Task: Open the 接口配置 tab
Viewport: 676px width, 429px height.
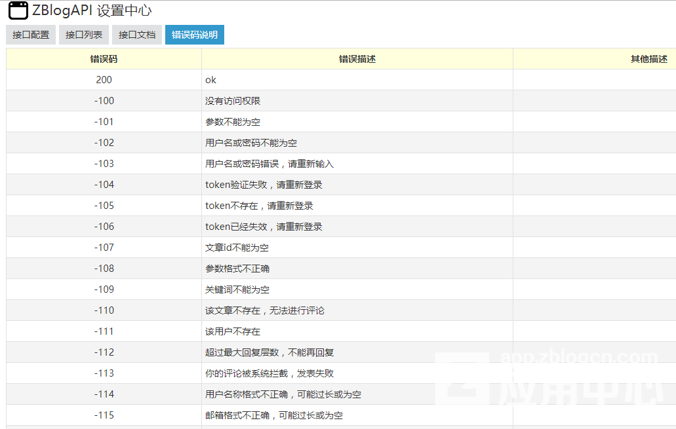Action: 31,35
